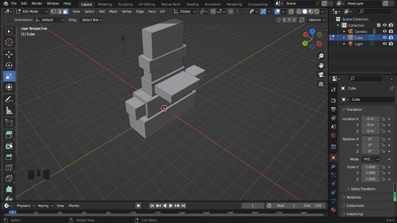Screen dimensions: 397x223
Task: Switch perspective/orthographic grid icon
Action: 321,84
